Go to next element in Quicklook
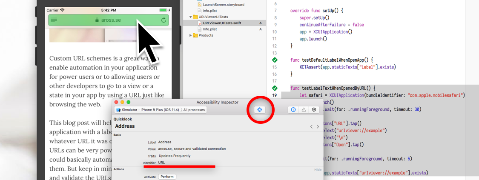Screen dimensions: 479x180 [x=318, y=127]
